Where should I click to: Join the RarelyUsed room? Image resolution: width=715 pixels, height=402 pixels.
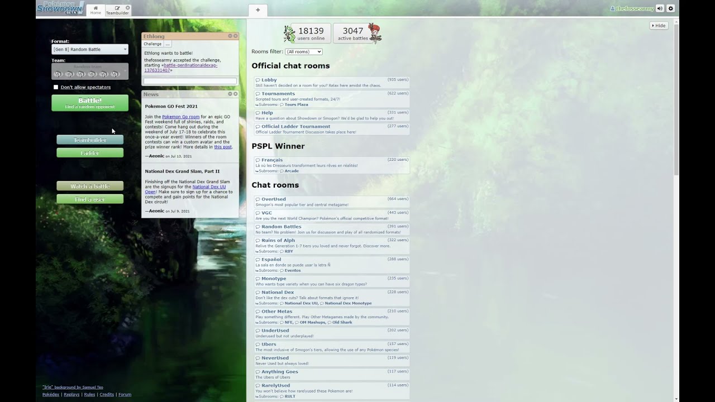[331, 391]
